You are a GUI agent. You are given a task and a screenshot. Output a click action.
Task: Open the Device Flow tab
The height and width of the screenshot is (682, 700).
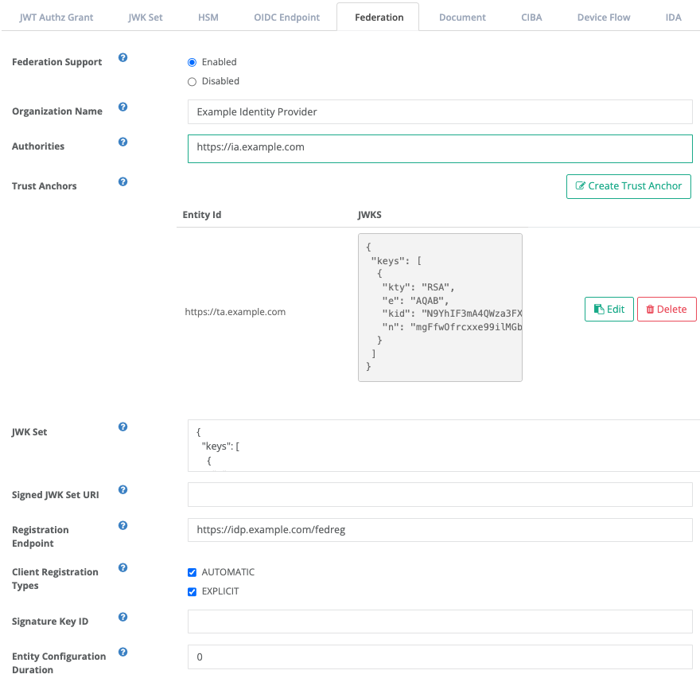point(604,18)
